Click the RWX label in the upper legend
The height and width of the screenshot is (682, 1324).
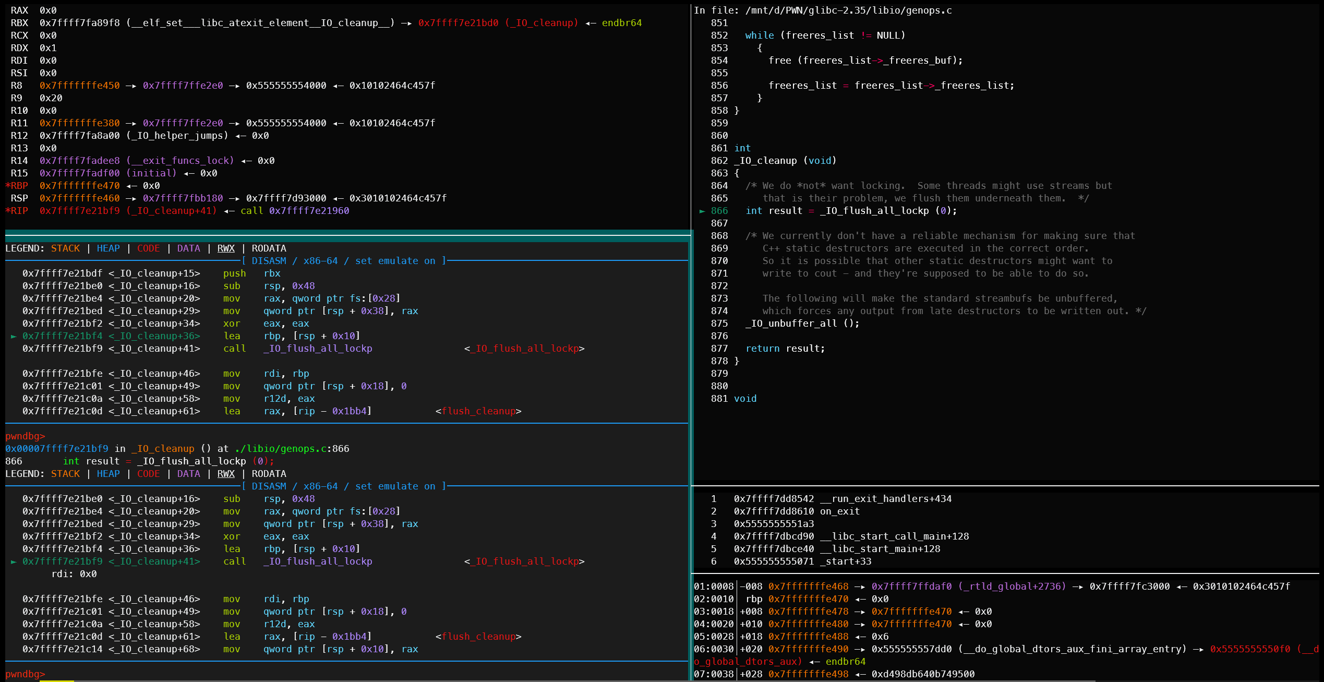[226, 248]
